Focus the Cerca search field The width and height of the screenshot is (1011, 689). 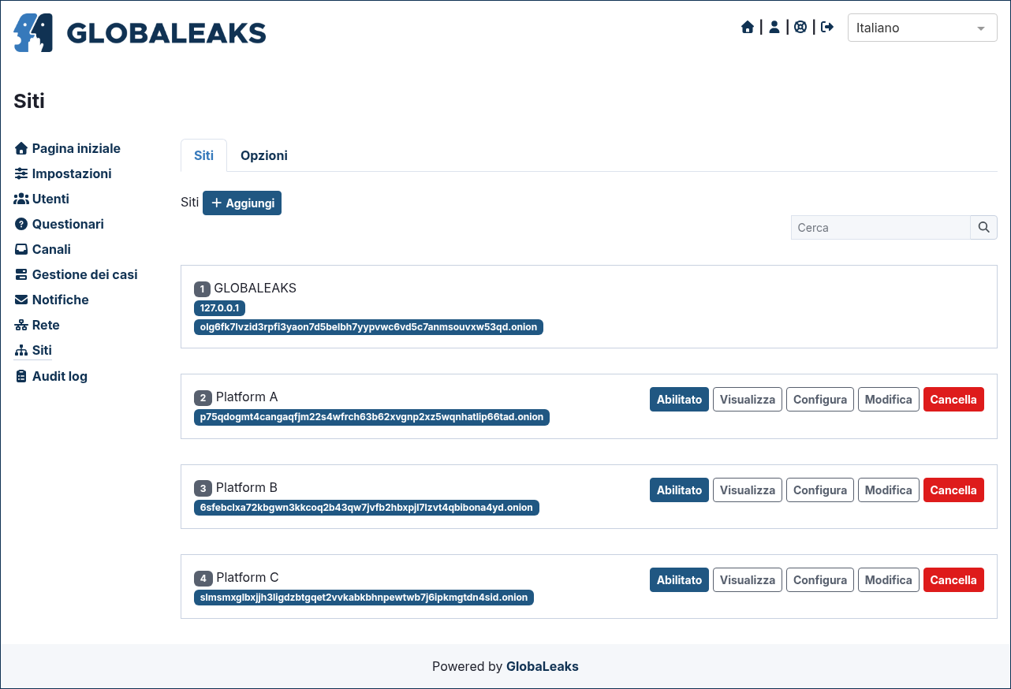(x=880, y=227)
